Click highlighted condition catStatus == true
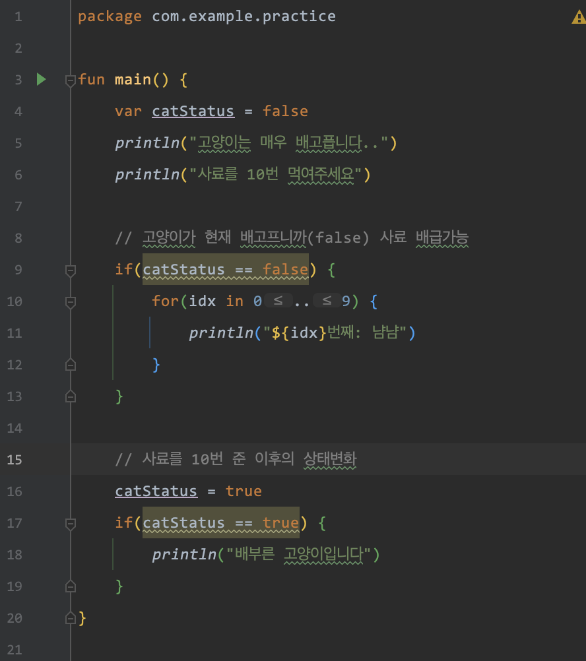This screenshot has width=586, height=661. pyautogui.click(x=221, y=522)
